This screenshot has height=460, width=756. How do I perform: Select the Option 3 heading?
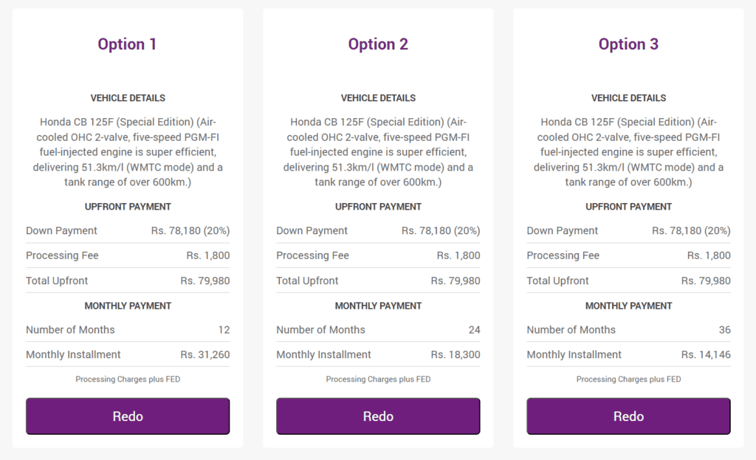(x=628, y=44)
